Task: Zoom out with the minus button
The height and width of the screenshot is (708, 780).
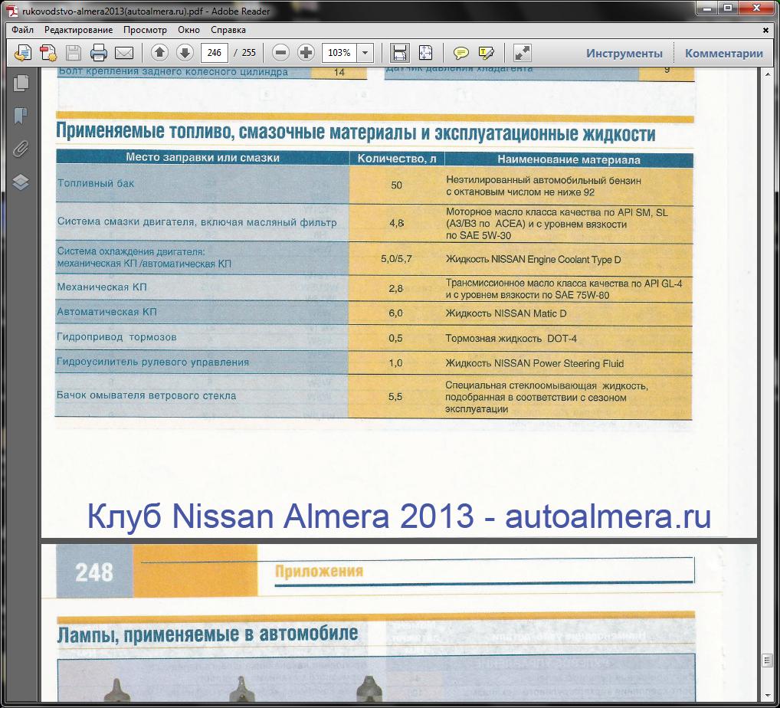Action: click(x=281, y=52)
